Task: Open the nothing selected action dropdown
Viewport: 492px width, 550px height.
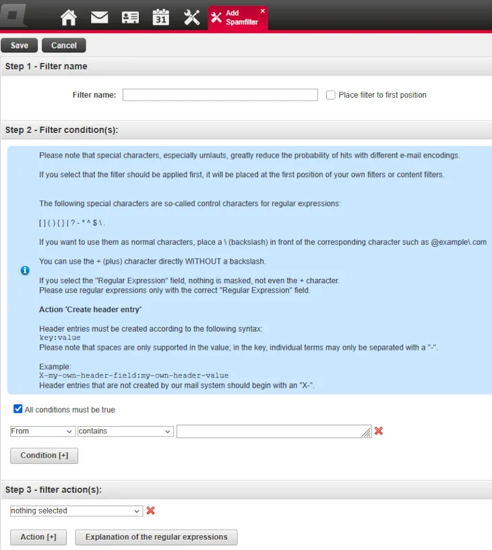Action: point(76,511)
